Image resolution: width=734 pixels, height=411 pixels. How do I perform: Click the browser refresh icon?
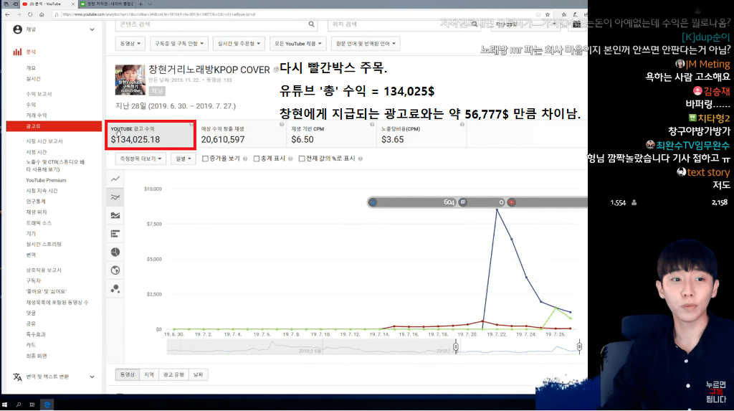[30, 14]
